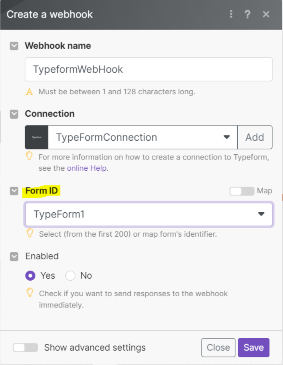283x365 pixels.
Task: Open the three-dot options menu in header
Action: pos(231,14)
